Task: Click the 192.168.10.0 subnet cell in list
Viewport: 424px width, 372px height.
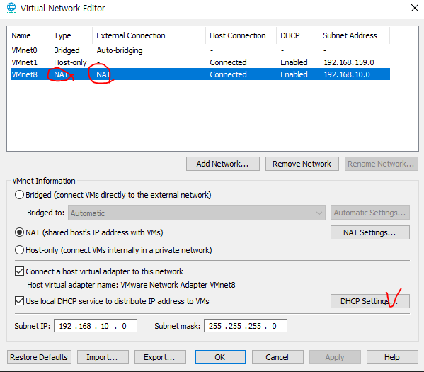Action: (347, 74)
